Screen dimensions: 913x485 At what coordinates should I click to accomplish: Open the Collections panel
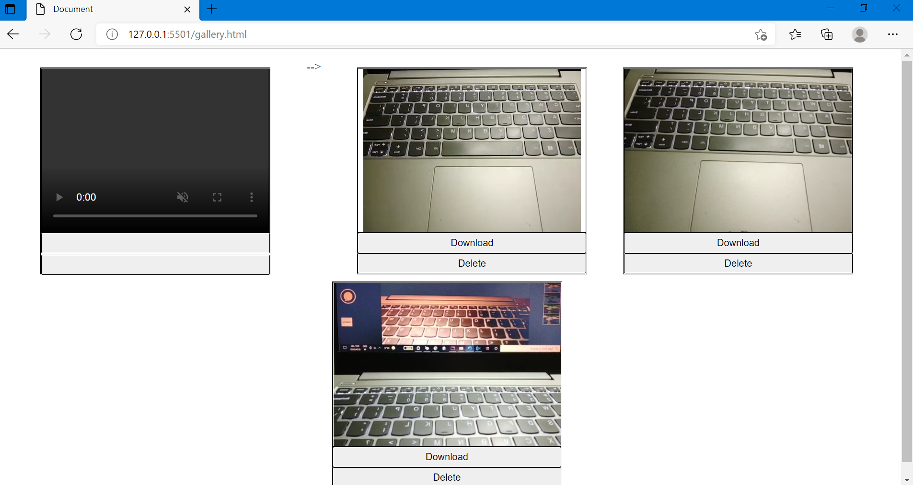[827, 34]
